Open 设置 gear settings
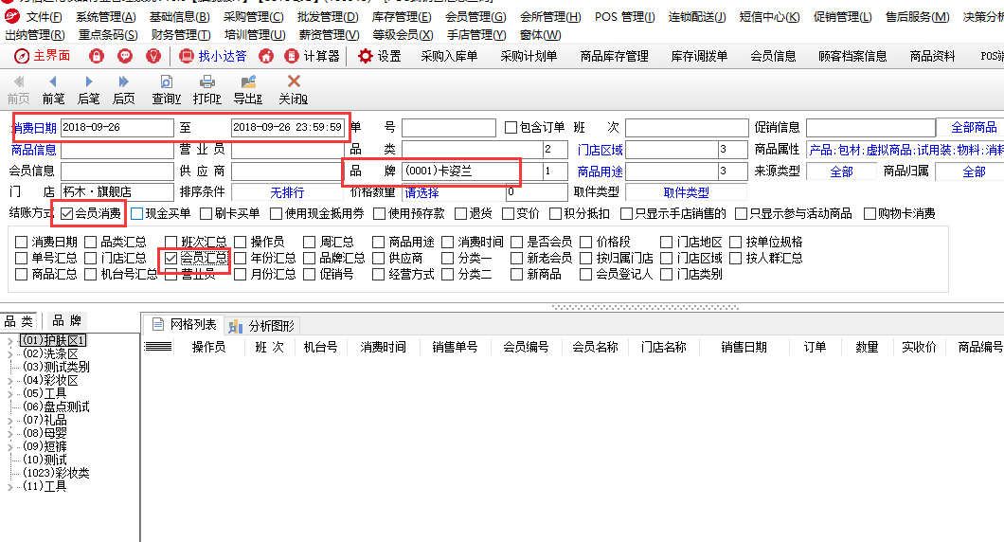The image size is (1004, 542). tap(380, 56)
